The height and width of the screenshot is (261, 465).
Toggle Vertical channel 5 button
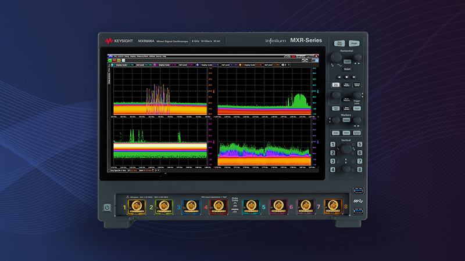(359, 144)
